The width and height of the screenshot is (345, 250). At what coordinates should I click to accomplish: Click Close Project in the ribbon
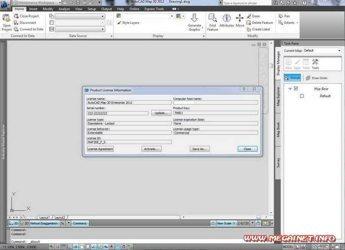point(26,16)
